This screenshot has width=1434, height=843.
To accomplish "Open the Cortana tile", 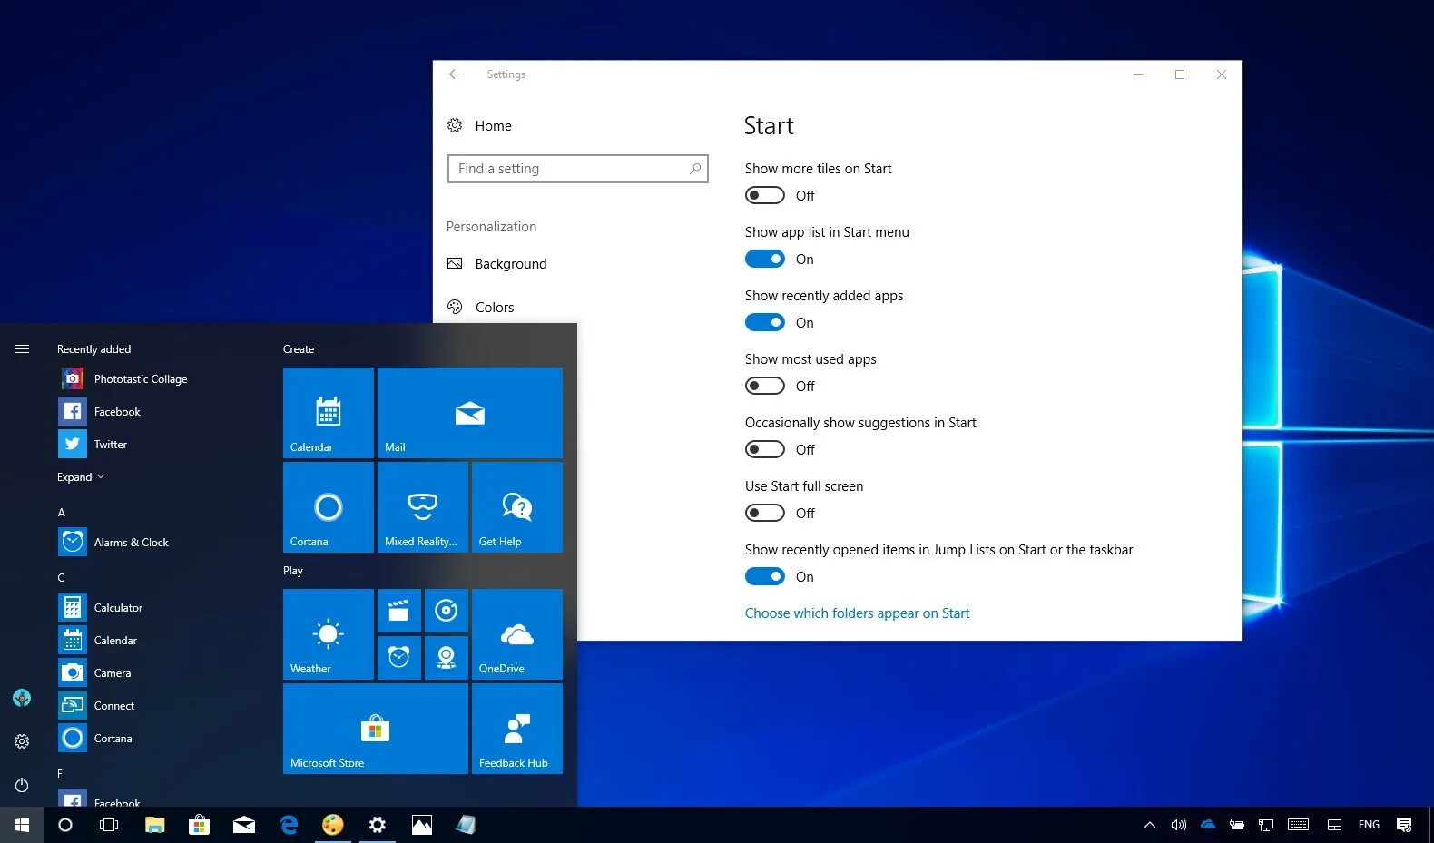I will click(329, 507).
